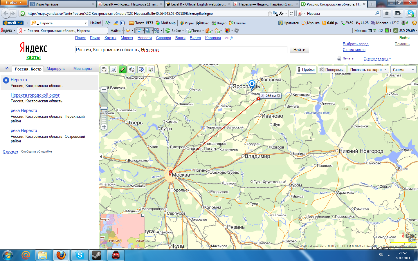This screenshot has height=261, width=418.
Task: Open the река Нерехта Нерехтский район result
Action: [24, 110]
